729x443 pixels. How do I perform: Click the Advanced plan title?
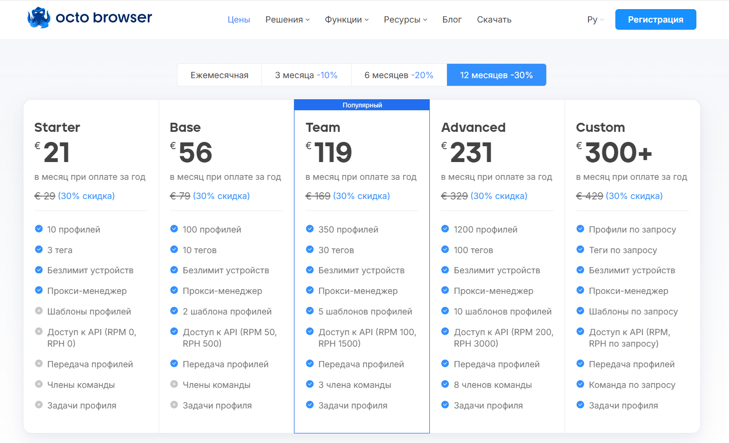tap(473, 128)
